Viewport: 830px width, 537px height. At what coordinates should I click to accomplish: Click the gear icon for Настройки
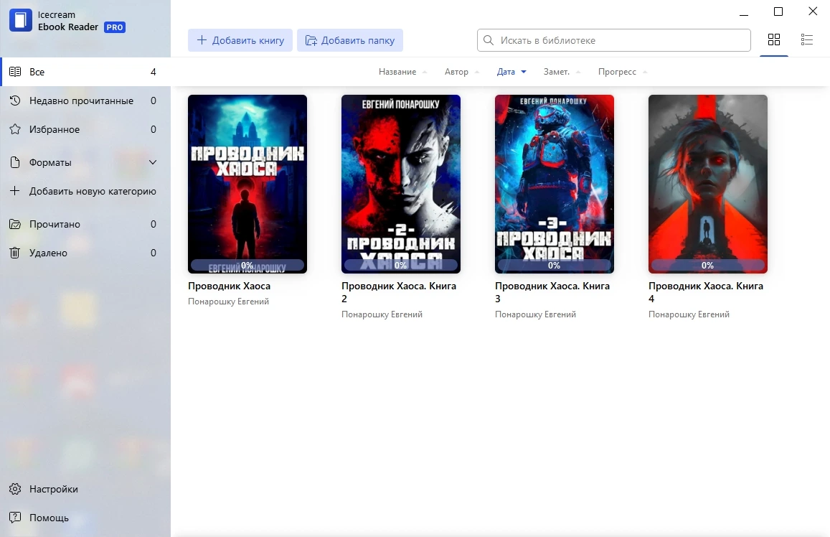(15, 489)
